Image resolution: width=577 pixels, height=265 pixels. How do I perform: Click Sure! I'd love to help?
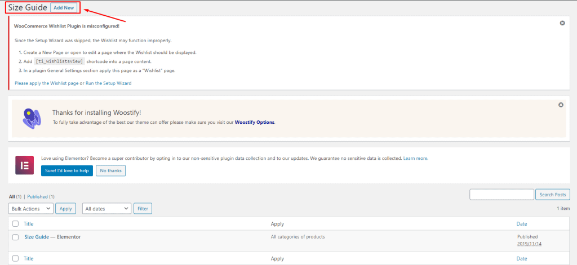point(67,170)
